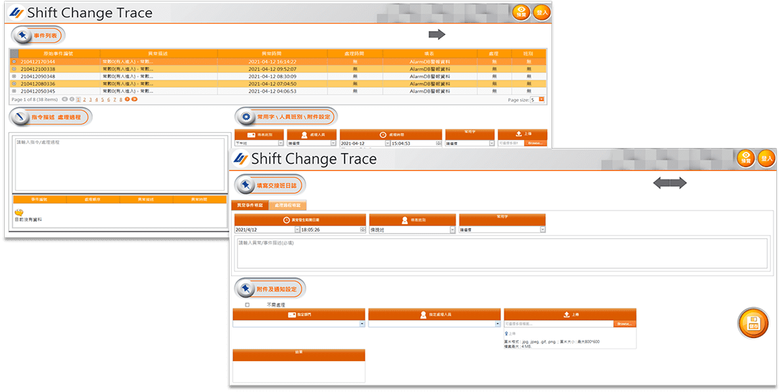781x392 pixels.
Task: Click the 登入 login button in front window
Action: coord(767,159)
